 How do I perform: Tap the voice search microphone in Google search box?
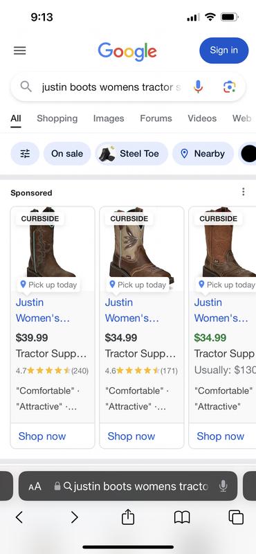pos(199,87)
